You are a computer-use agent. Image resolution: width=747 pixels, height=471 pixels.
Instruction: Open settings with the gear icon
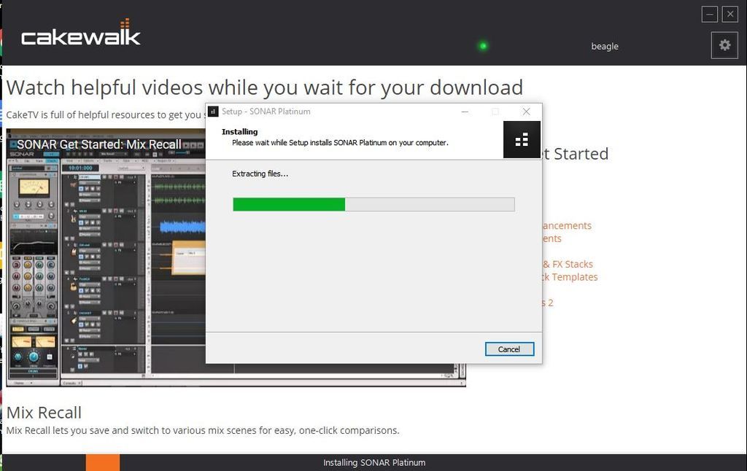coord(724,45)
